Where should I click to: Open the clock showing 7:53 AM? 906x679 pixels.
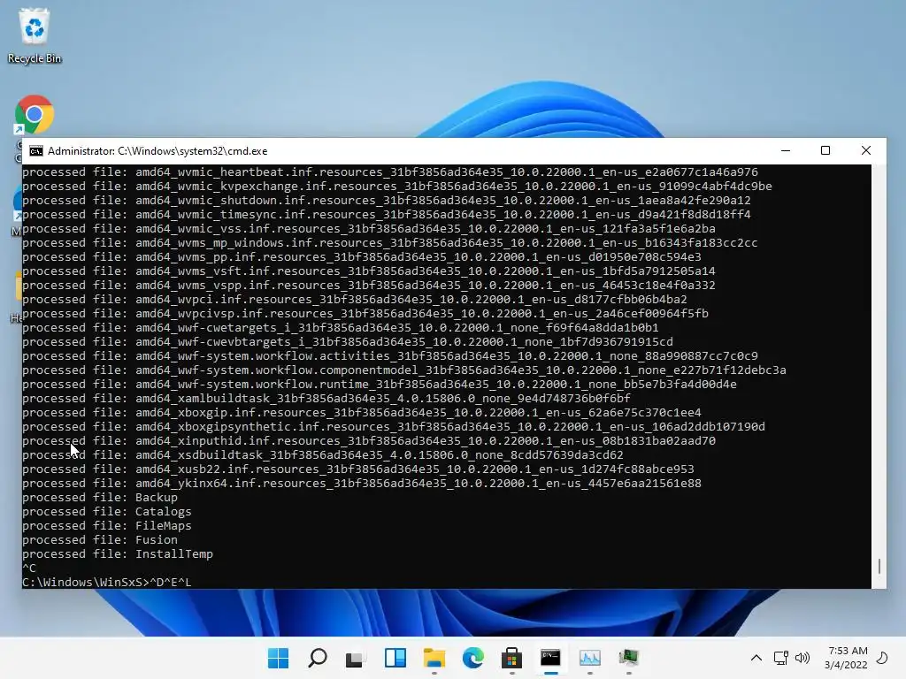(x=847, y=658)
